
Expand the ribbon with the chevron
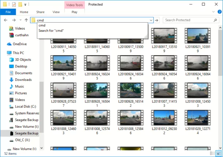click(213, 12)
